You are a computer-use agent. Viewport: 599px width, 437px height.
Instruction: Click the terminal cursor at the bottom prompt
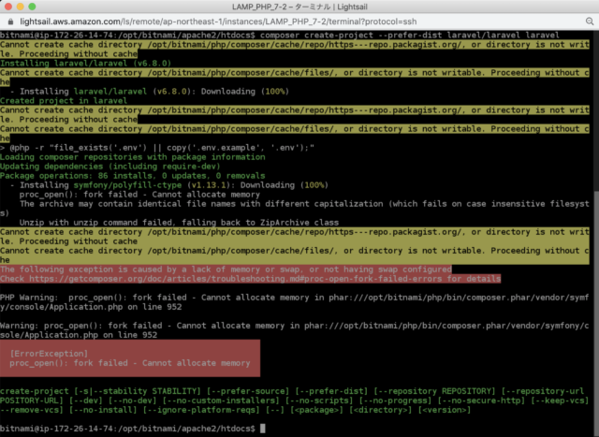(x=262, y=429)
